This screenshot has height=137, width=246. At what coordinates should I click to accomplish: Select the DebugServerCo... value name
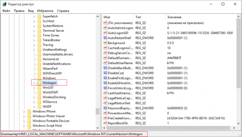120,53
